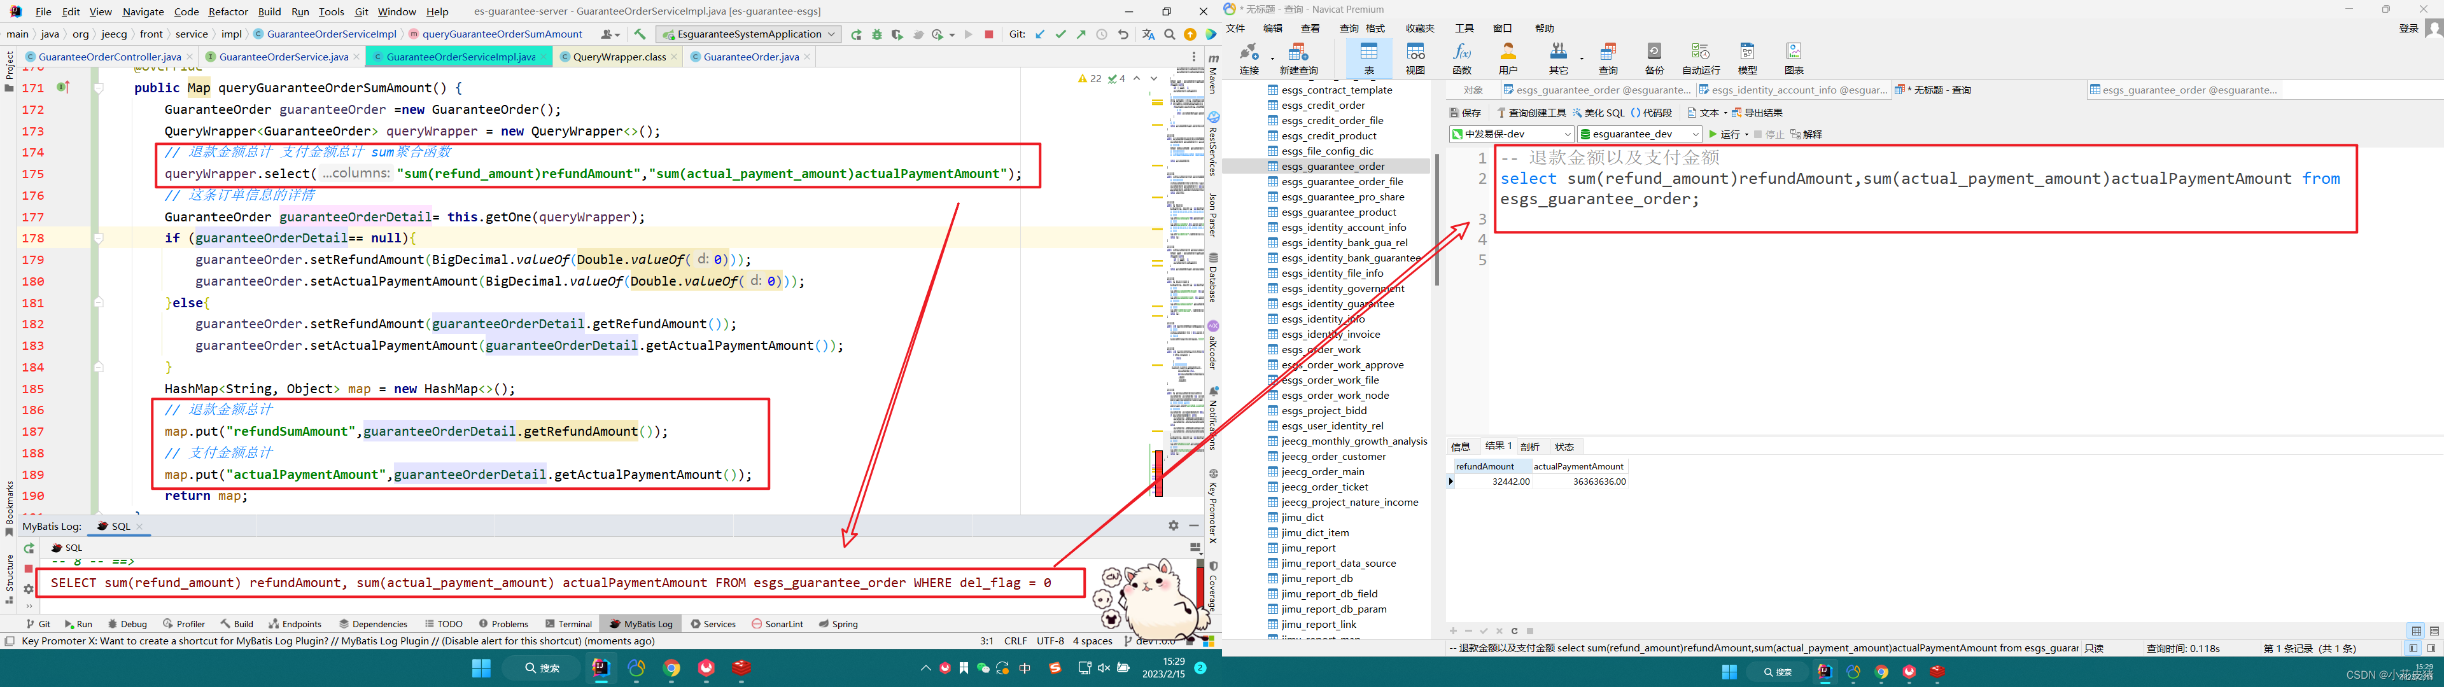
Task: Open the 函数 functions icon in Navicat
Action: point(1461,58)
